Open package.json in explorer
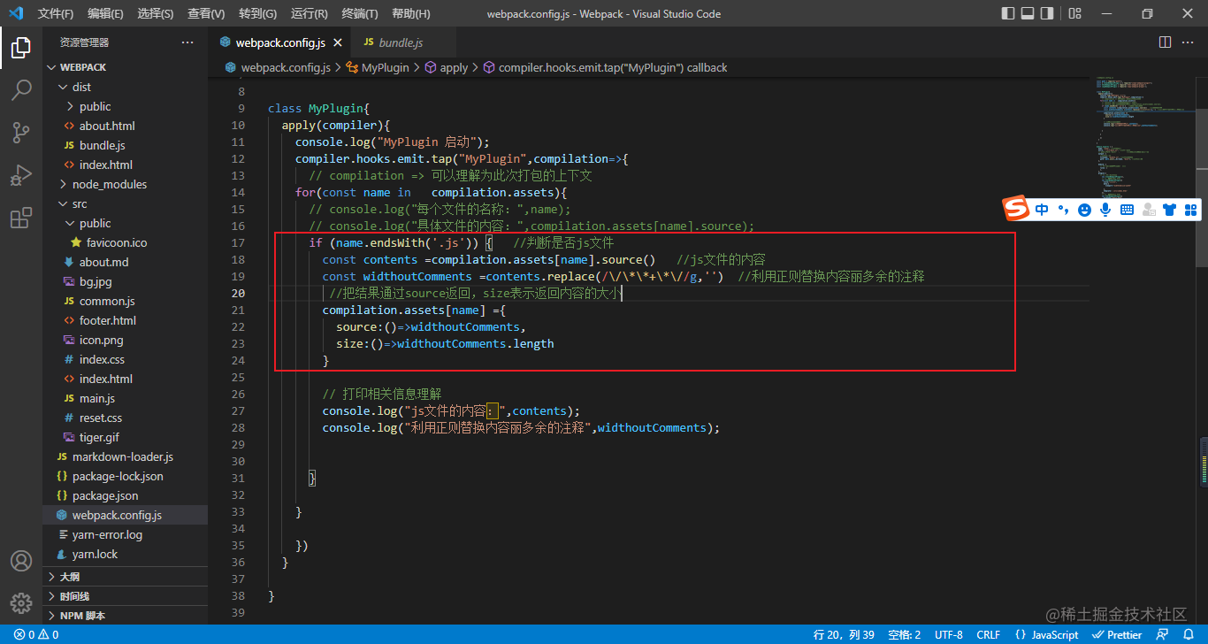The width and height of the screenshot is (1208, 644). pos(105,495)
